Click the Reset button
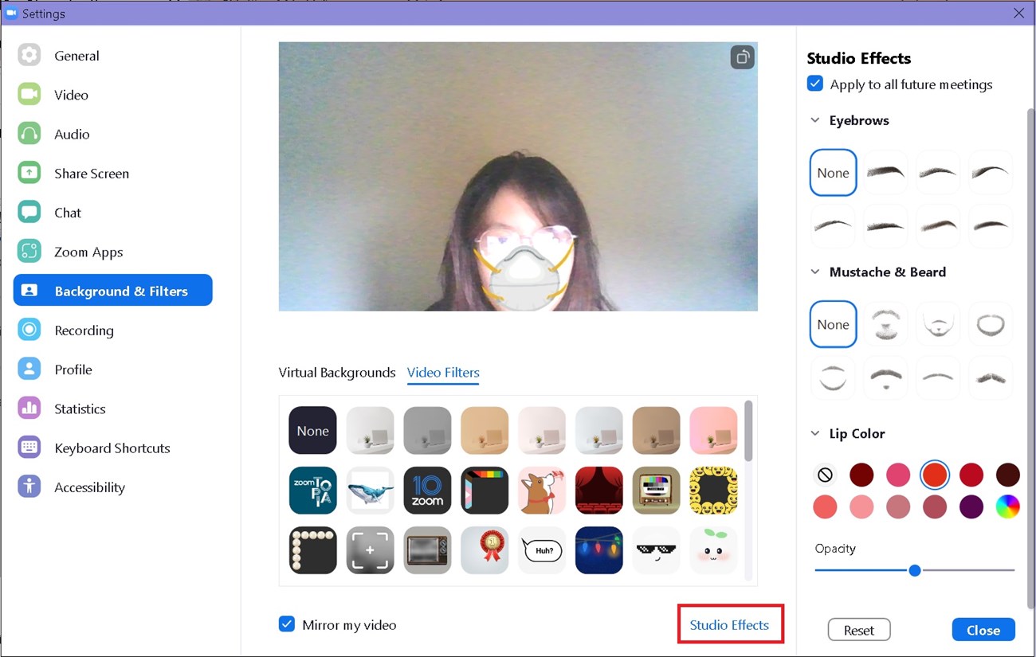 (x=859, y=630)
